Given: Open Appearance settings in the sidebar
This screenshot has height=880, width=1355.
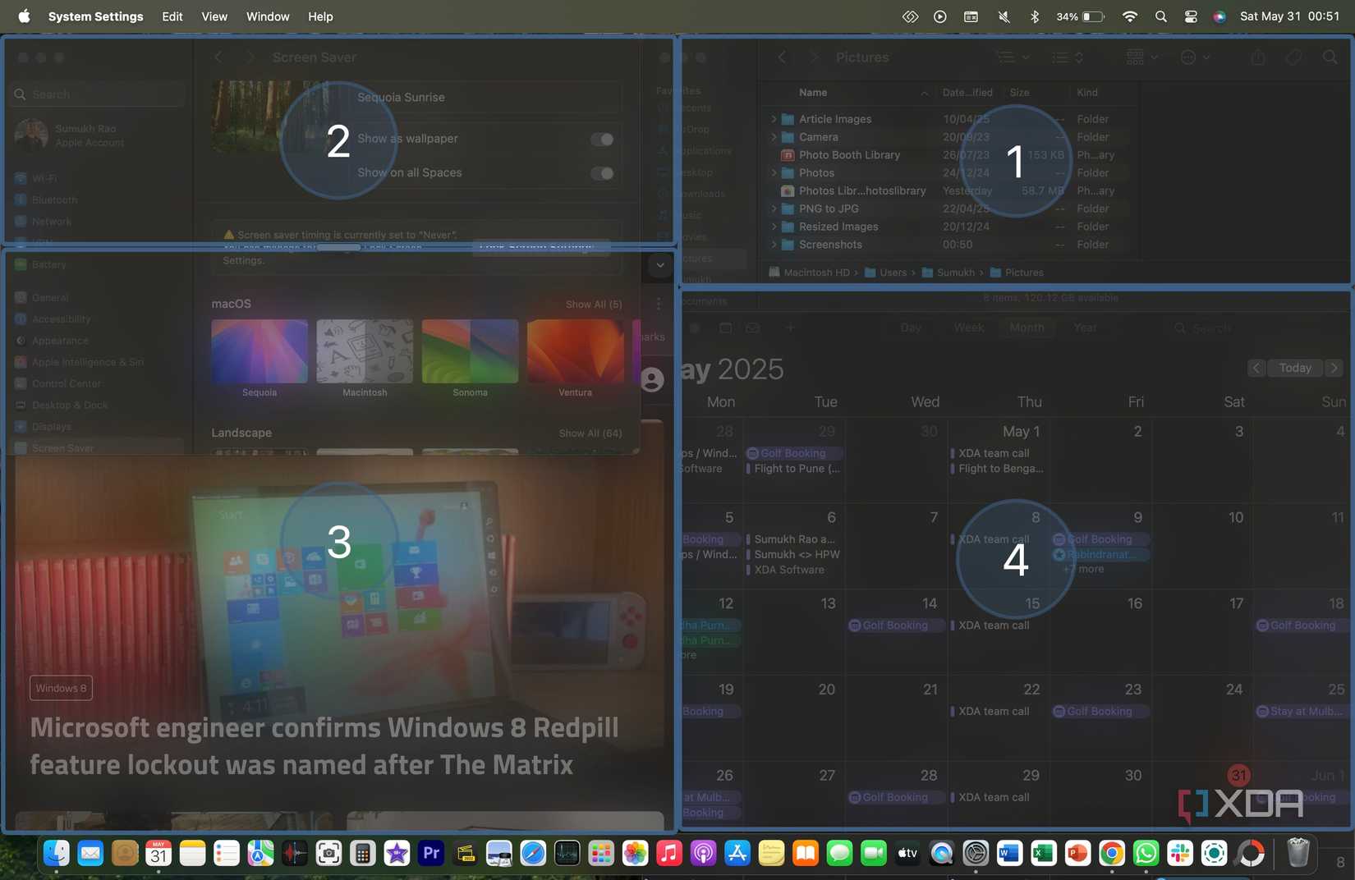Looking at the screenshot, I should pyautogui.click(x=59, y=340).
